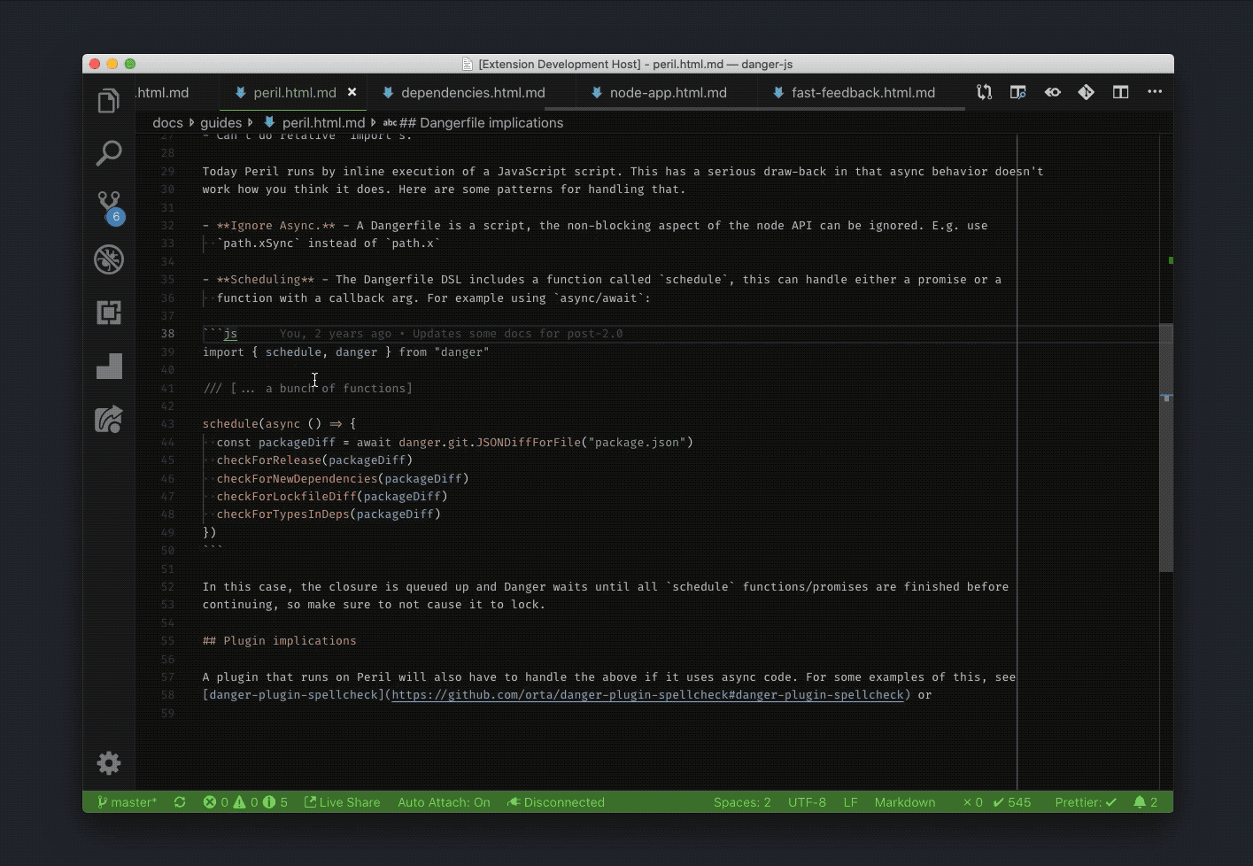Click docs in the breadcrumb
The width and height of the screenshot is (1253, 866).
167,123
